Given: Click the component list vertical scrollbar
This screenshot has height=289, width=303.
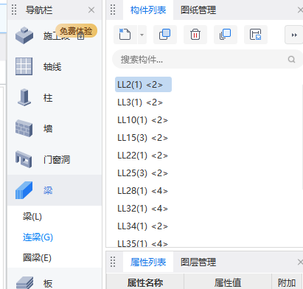Looking at the screenshot, I should pos(302,137).
